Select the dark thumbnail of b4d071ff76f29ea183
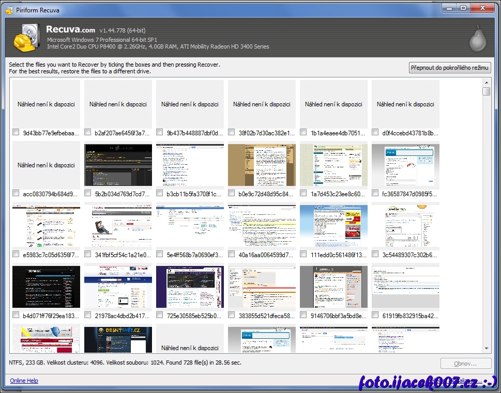This screenshot has height=393, width=501. pyautogui.click(x=46, y=287)
